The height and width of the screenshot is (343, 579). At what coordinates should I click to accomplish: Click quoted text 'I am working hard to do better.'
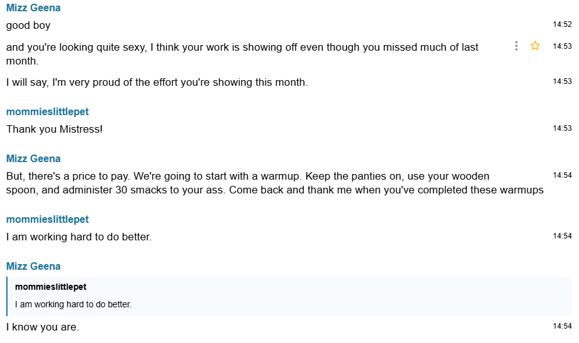tap(73, 305)
